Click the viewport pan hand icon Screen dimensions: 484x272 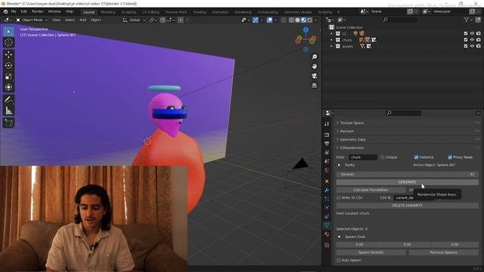pos(315,66)
